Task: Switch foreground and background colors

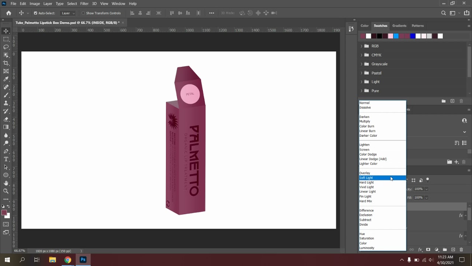Action: pos(8,207)
